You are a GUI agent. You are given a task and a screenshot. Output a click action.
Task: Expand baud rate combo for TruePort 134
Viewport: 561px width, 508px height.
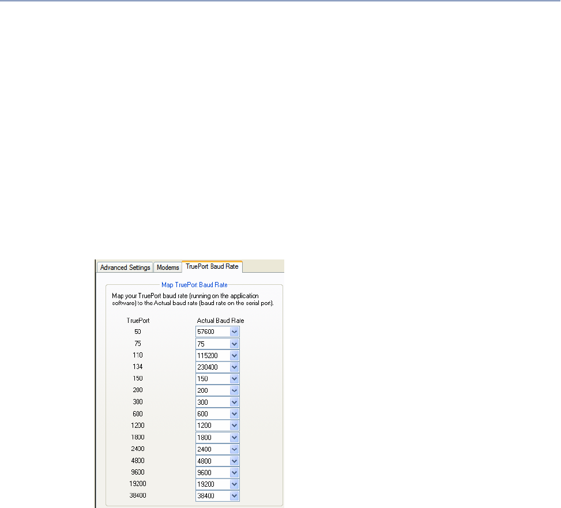[234, 367]
